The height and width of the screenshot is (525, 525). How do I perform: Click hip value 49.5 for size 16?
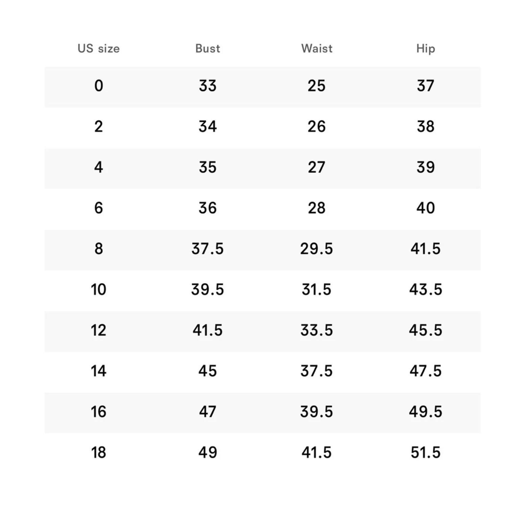tap(425, 412)
